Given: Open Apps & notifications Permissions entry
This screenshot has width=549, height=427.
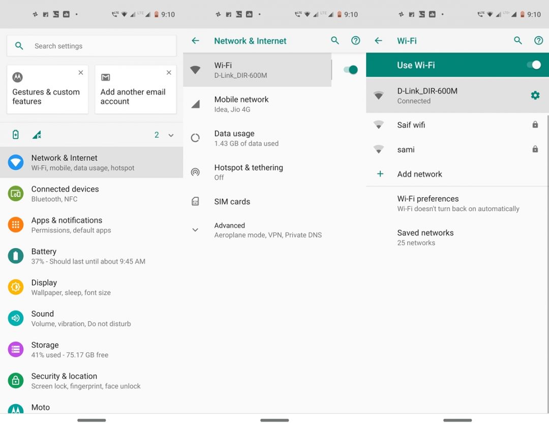Looking at the screenshot, I should (x=91, y=225).
